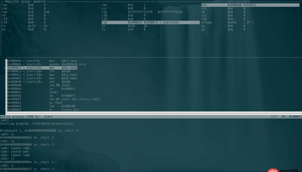Click the gs segment register entry
This screenshot has width=302, height=172.
click(223, 29)
